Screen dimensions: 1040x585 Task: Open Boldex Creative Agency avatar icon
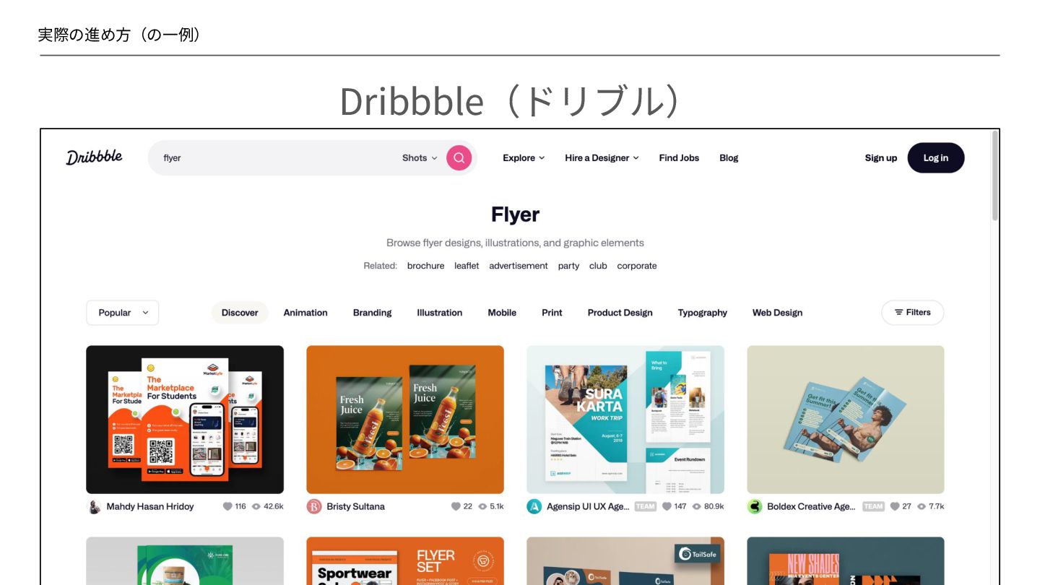point(755,506)
